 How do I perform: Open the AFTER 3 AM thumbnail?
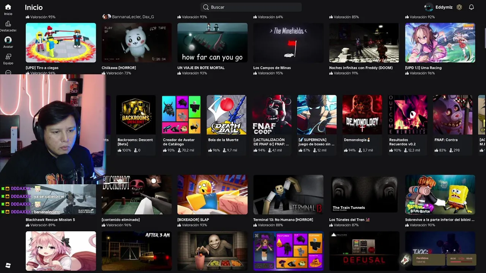(137, 251)
